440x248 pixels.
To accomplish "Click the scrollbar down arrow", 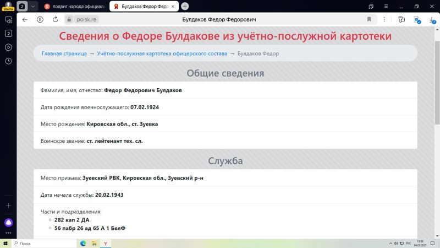I will tap(437, 236).
